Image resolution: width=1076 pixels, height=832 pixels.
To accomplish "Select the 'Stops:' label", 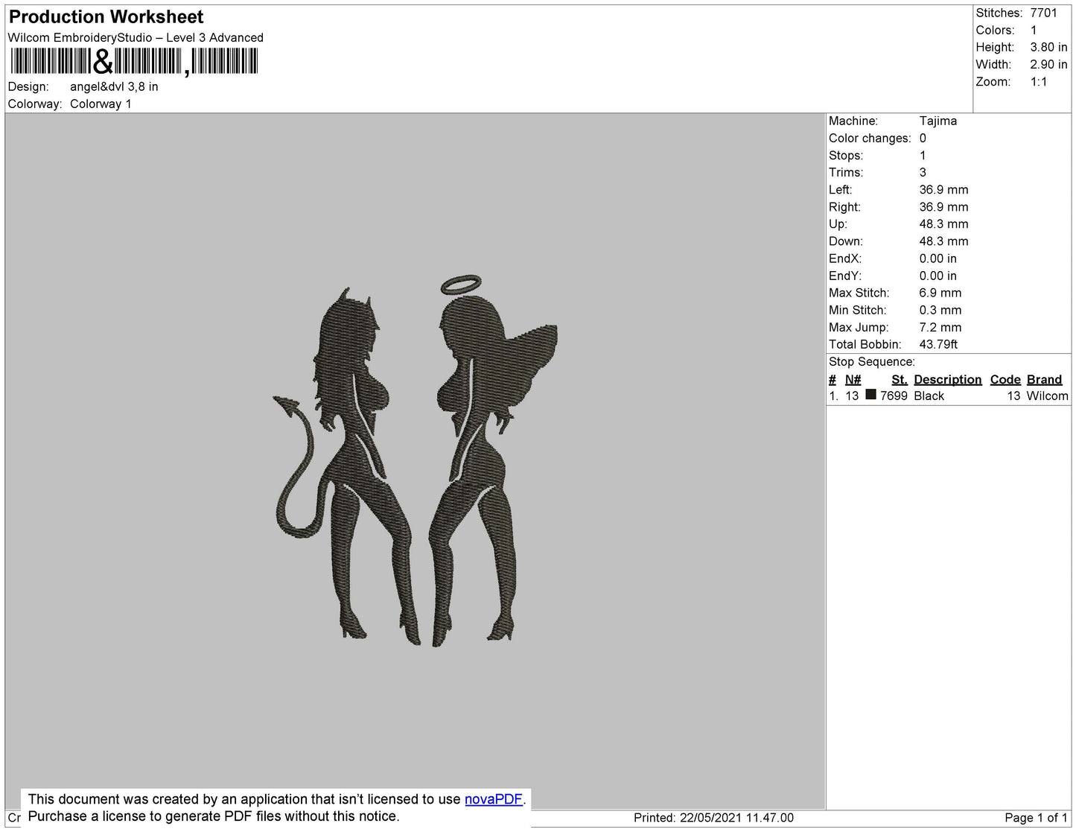I will tap(846, 155).
